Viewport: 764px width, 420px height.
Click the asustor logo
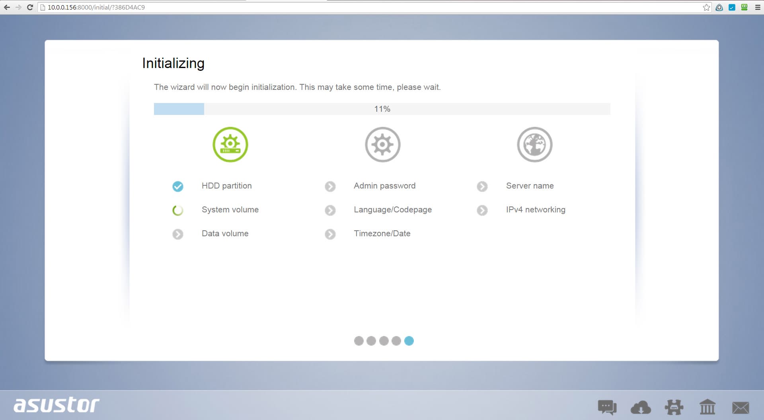point(57,404)
